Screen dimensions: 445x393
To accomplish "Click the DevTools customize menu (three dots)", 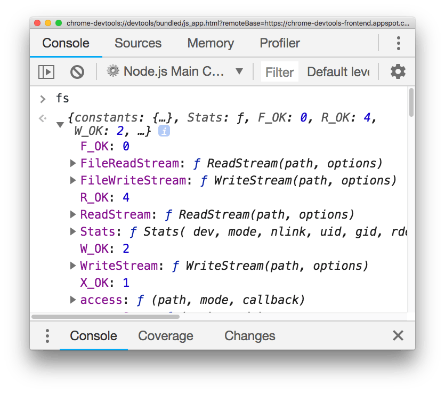I will click(x=398, y=43).
